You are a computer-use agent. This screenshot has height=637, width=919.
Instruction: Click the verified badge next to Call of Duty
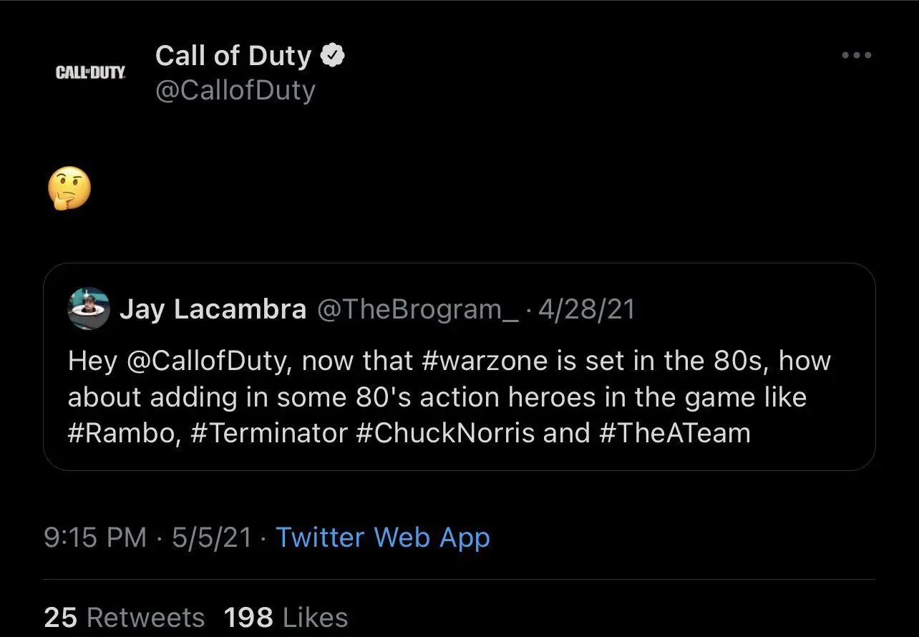[x=332, y=56]
